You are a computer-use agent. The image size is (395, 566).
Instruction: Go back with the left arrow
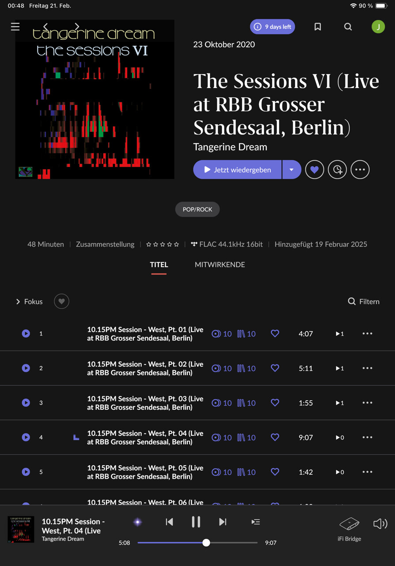click(46, 27)
